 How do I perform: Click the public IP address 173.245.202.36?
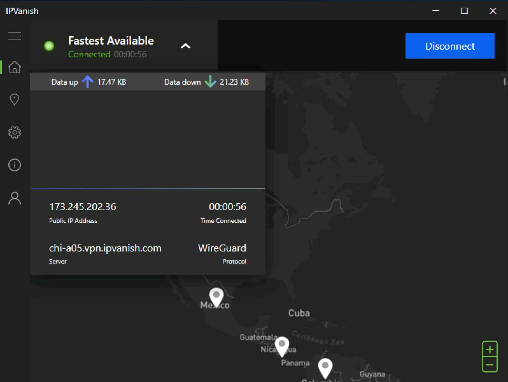(82, 207)
